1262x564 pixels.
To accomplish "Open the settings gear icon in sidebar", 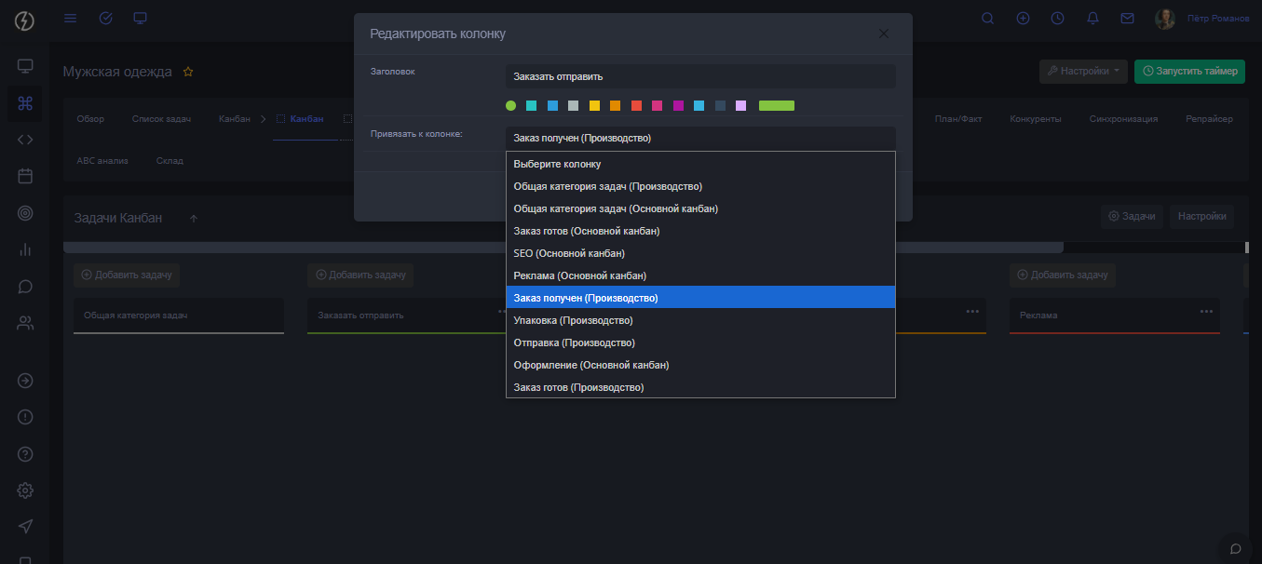I will 25,490.
